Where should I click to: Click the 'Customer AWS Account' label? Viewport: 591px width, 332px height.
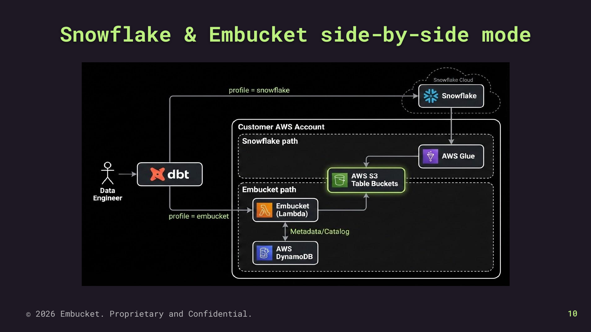(x=281, y=127)
